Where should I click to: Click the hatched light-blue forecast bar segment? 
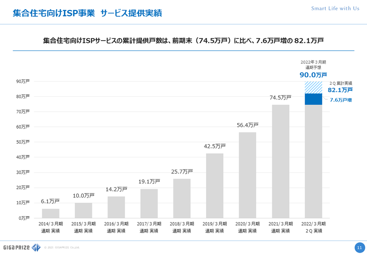tap(313, 87)
